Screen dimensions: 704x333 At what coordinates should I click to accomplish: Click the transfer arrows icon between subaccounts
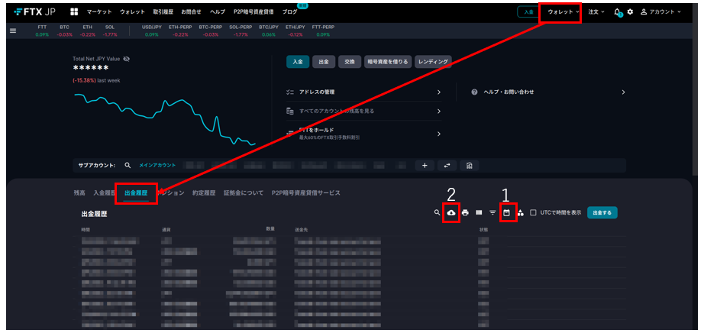tap(447, 166)
